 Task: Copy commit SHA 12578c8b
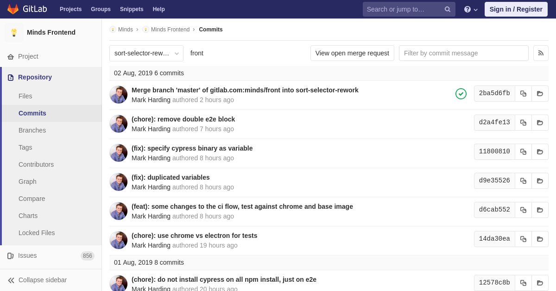click(x=523, y=283)
